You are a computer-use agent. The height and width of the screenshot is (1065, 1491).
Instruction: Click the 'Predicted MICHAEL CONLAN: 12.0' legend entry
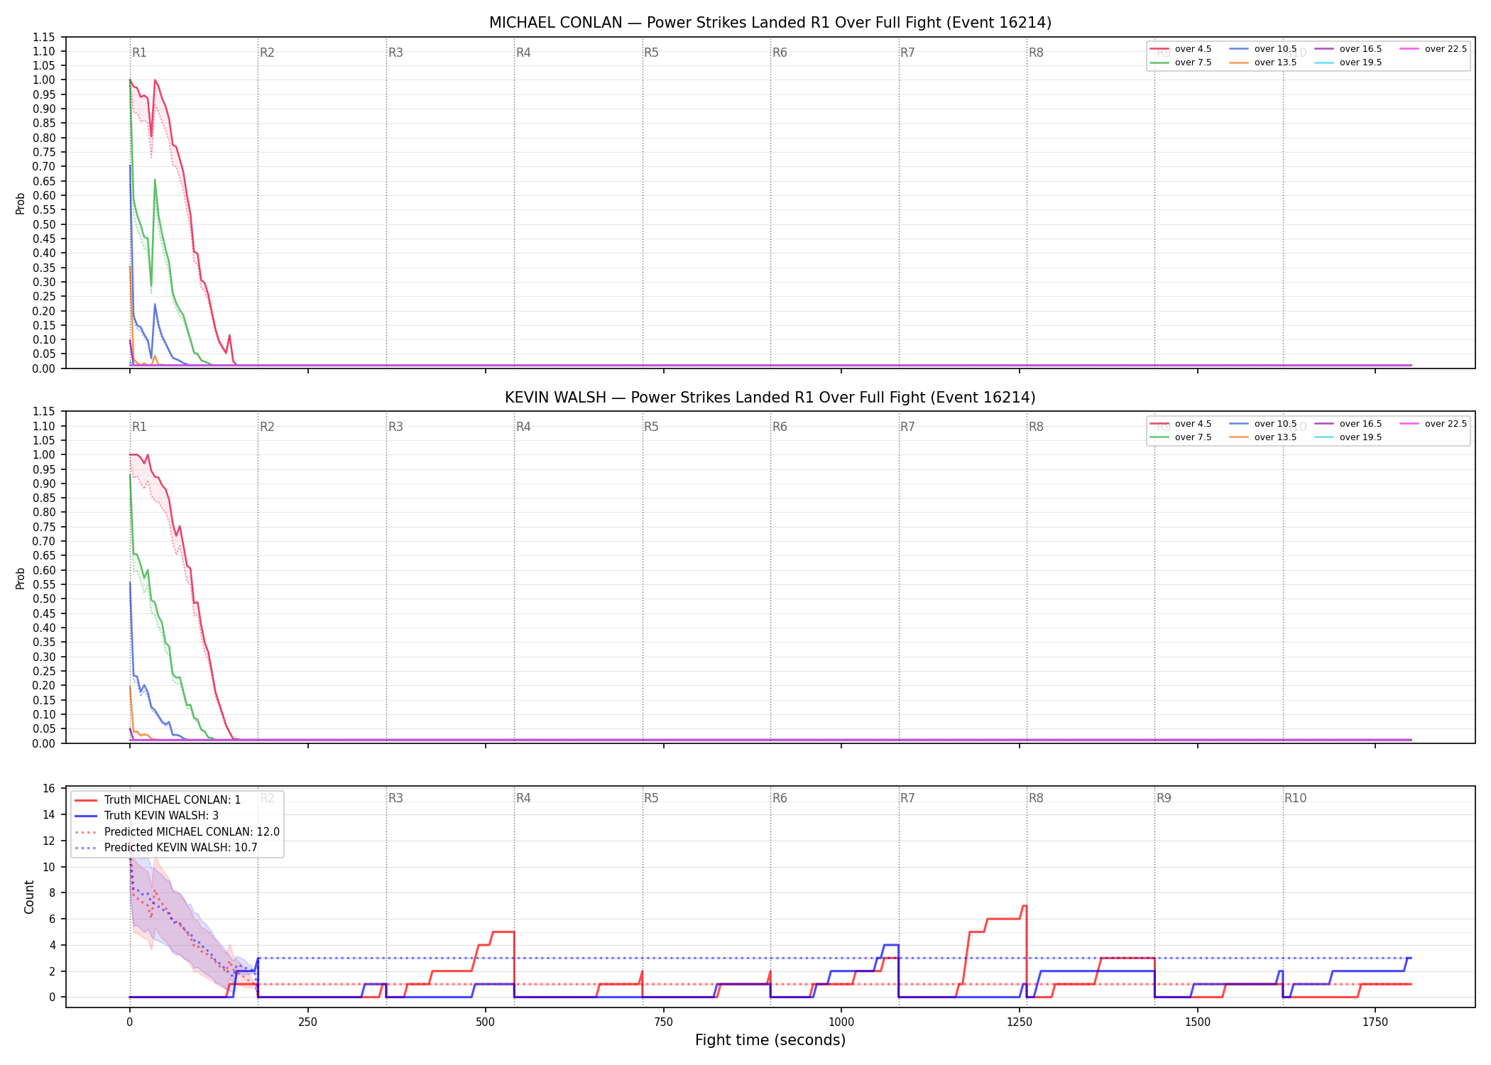coord(177,832)
